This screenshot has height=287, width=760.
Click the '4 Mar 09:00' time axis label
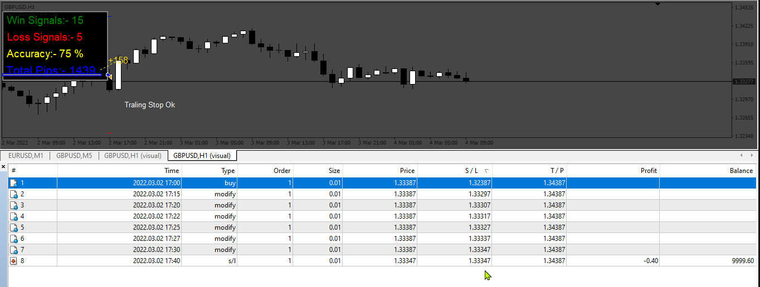click(479, 142)
